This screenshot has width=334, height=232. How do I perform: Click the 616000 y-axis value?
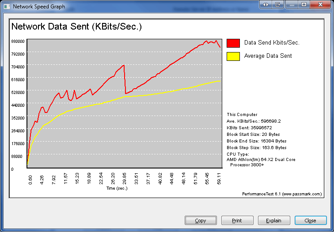(x=18, y=79)
